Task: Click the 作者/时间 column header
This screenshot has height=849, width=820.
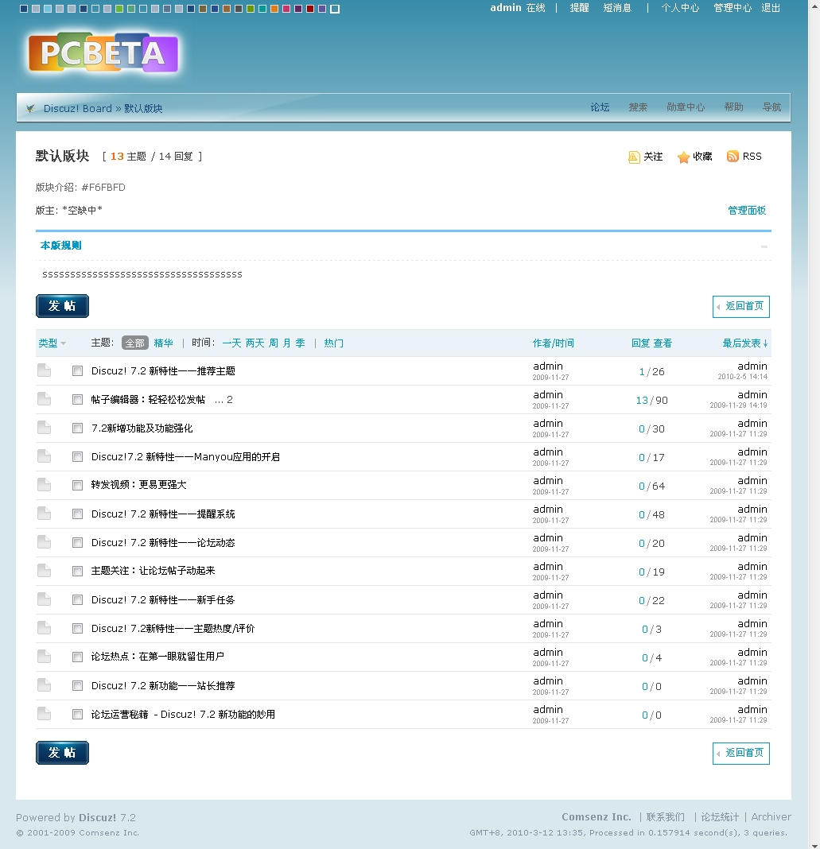Action: [x=553, y=343]
